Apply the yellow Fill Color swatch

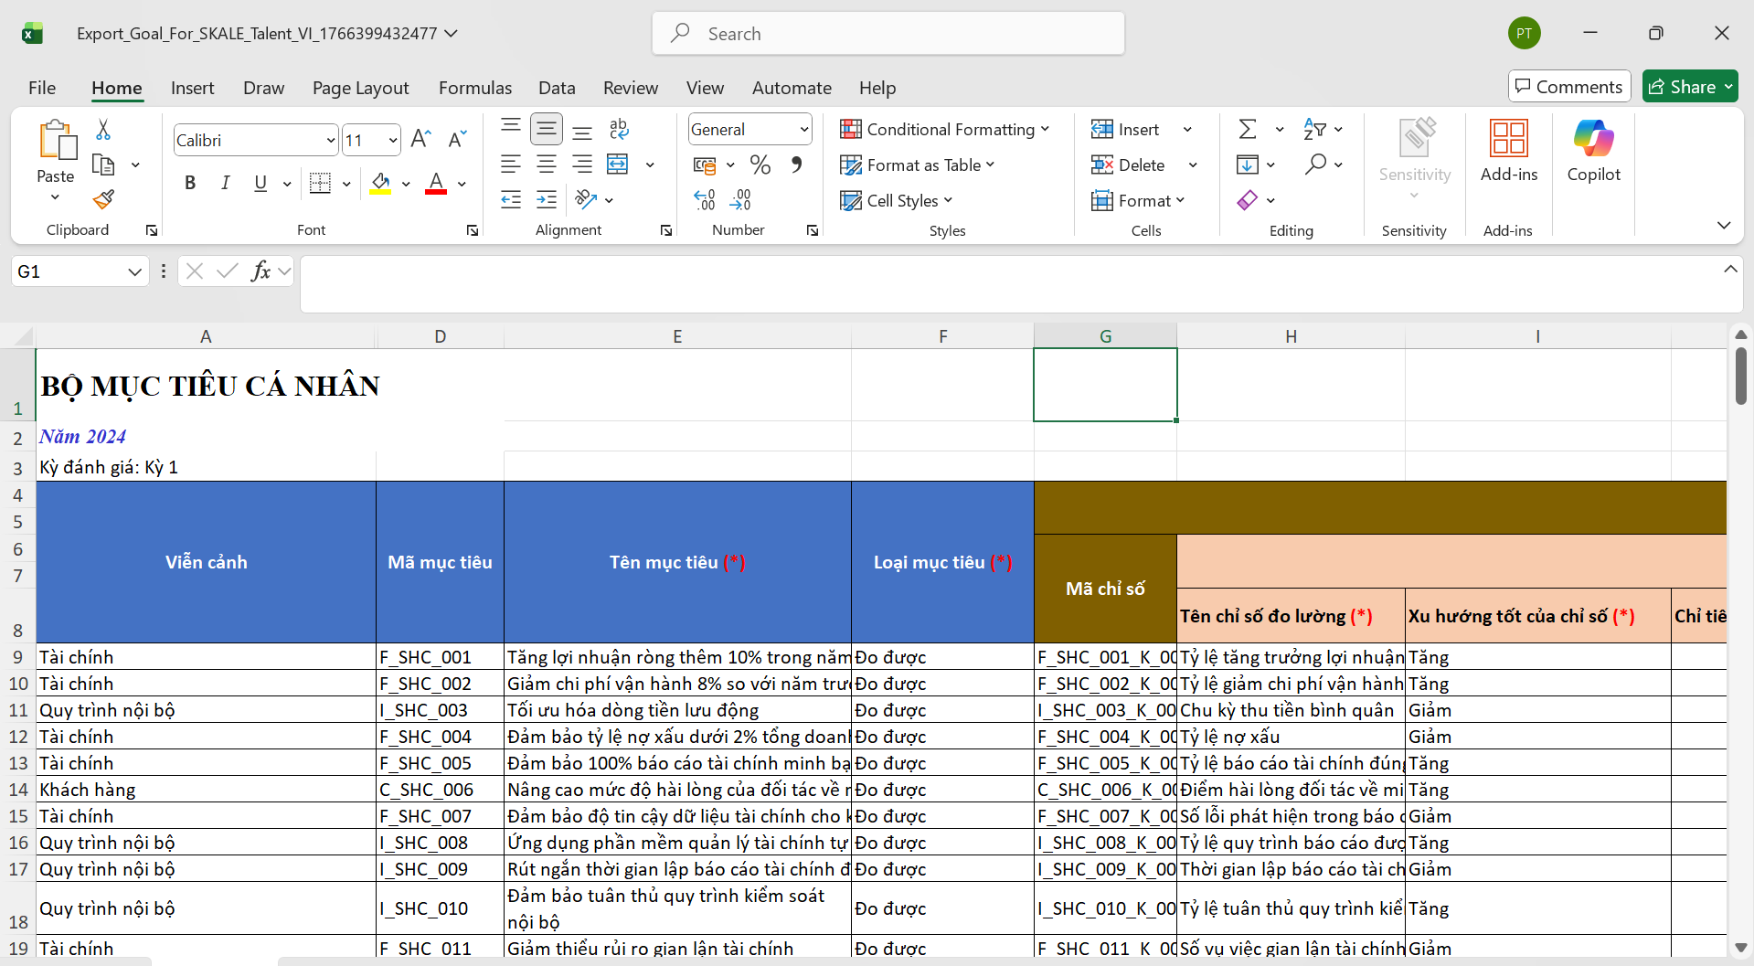tap(380, 183)
